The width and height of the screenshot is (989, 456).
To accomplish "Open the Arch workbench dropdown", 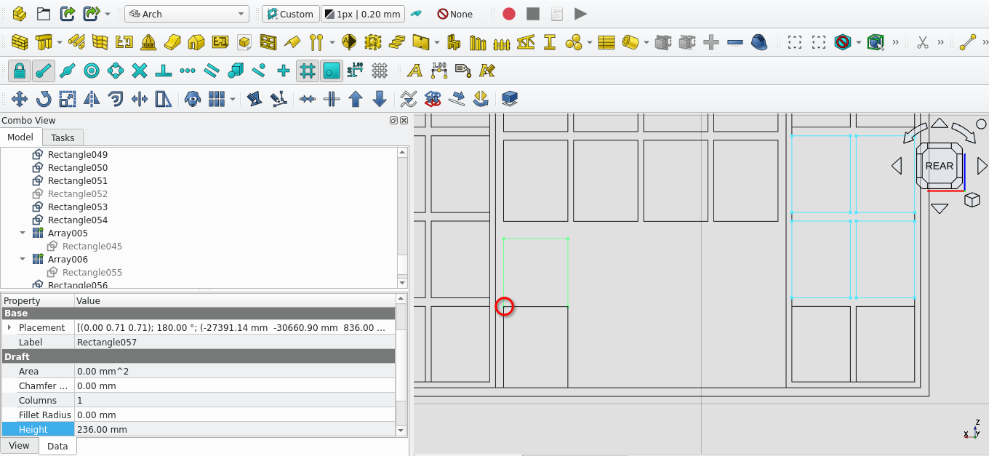I will point(187,14).
